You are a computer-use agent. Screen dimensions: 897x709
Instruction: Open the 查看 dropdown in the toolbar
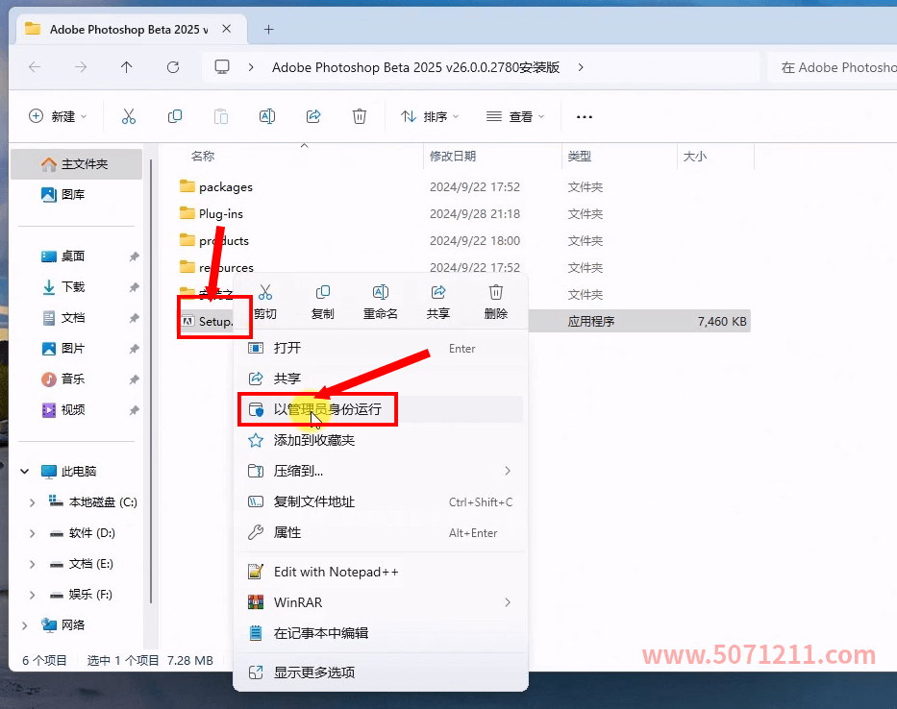pos(515,115)
